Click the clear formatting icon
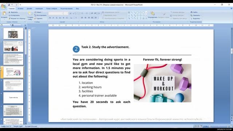 pos(77,13)
